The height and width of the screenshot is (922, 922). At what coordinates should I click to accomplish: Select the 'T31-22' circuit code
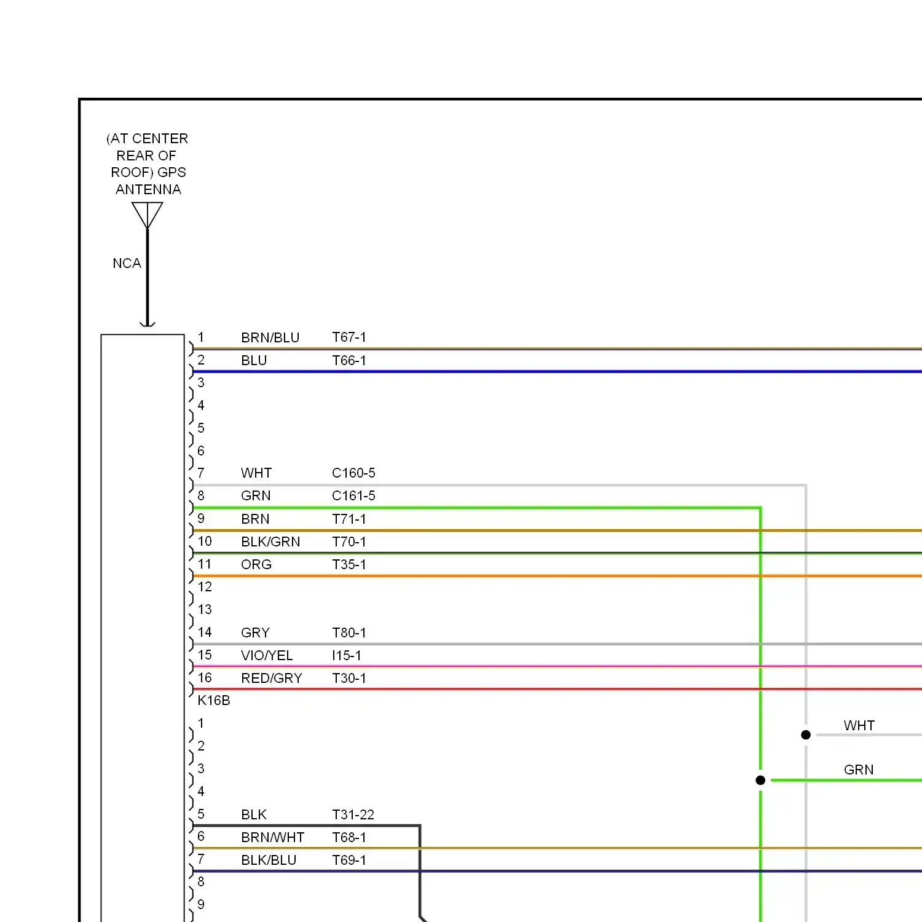353,815
